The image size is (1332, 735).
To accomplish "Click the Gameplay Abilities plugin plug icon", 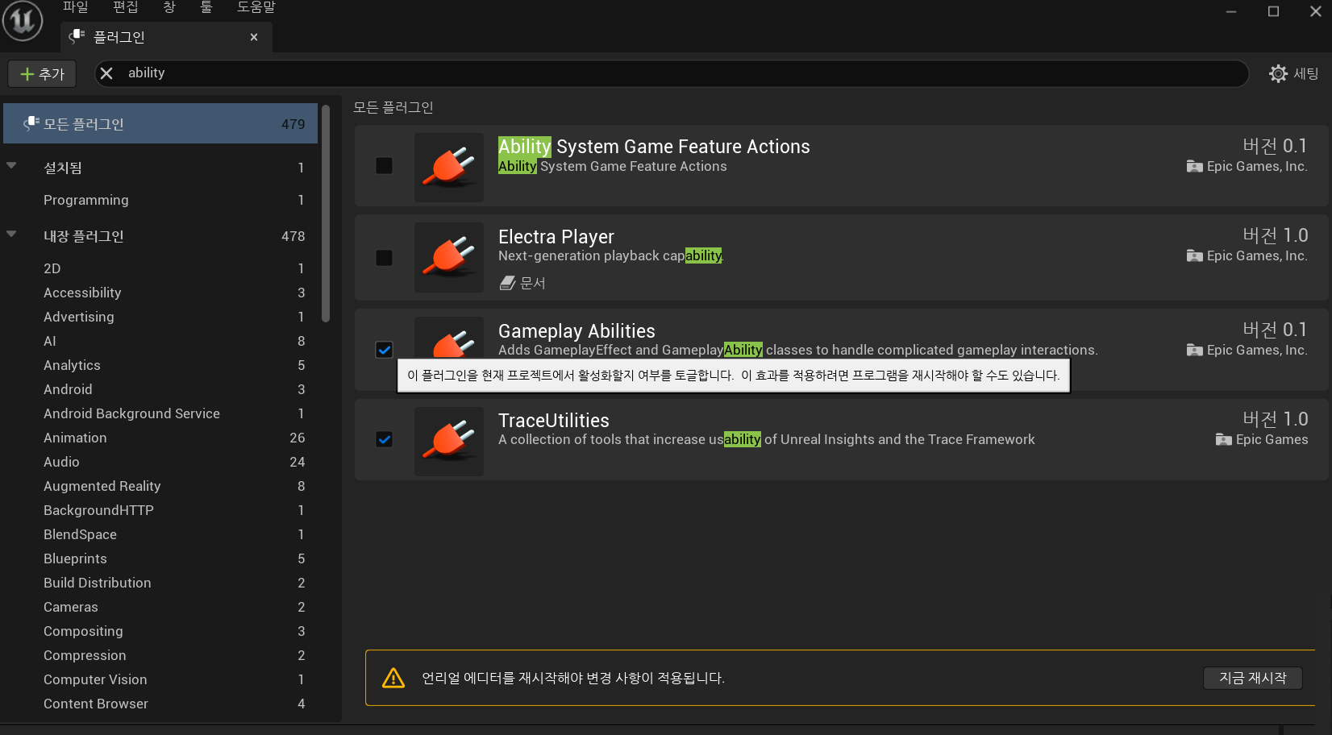I will point(449,338).
